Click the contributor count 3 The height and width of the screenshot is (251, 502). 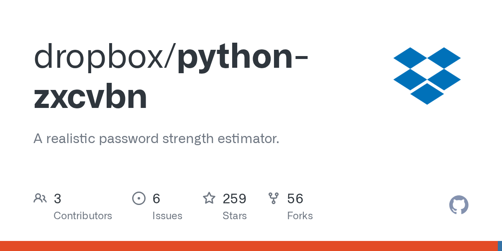click(58, 198)
